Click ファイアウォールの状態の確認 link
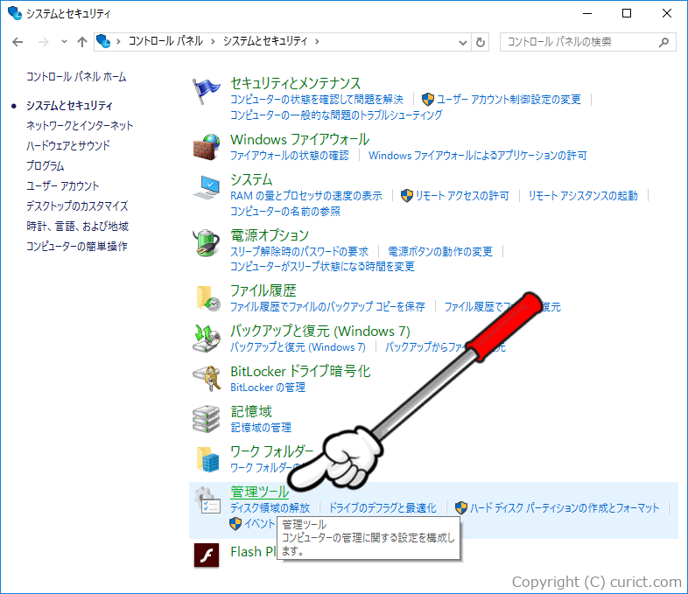The height and width of the screenshot is (594, 688). [x=290, y=155]
